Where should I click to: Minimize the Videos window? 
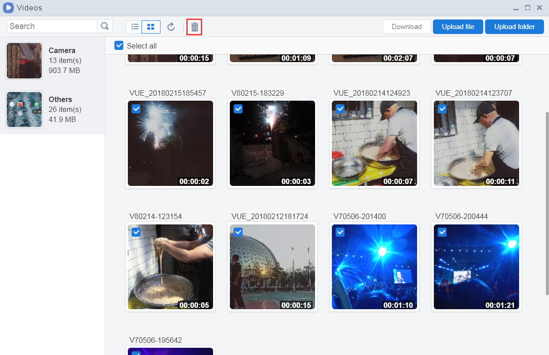(516, 8)
